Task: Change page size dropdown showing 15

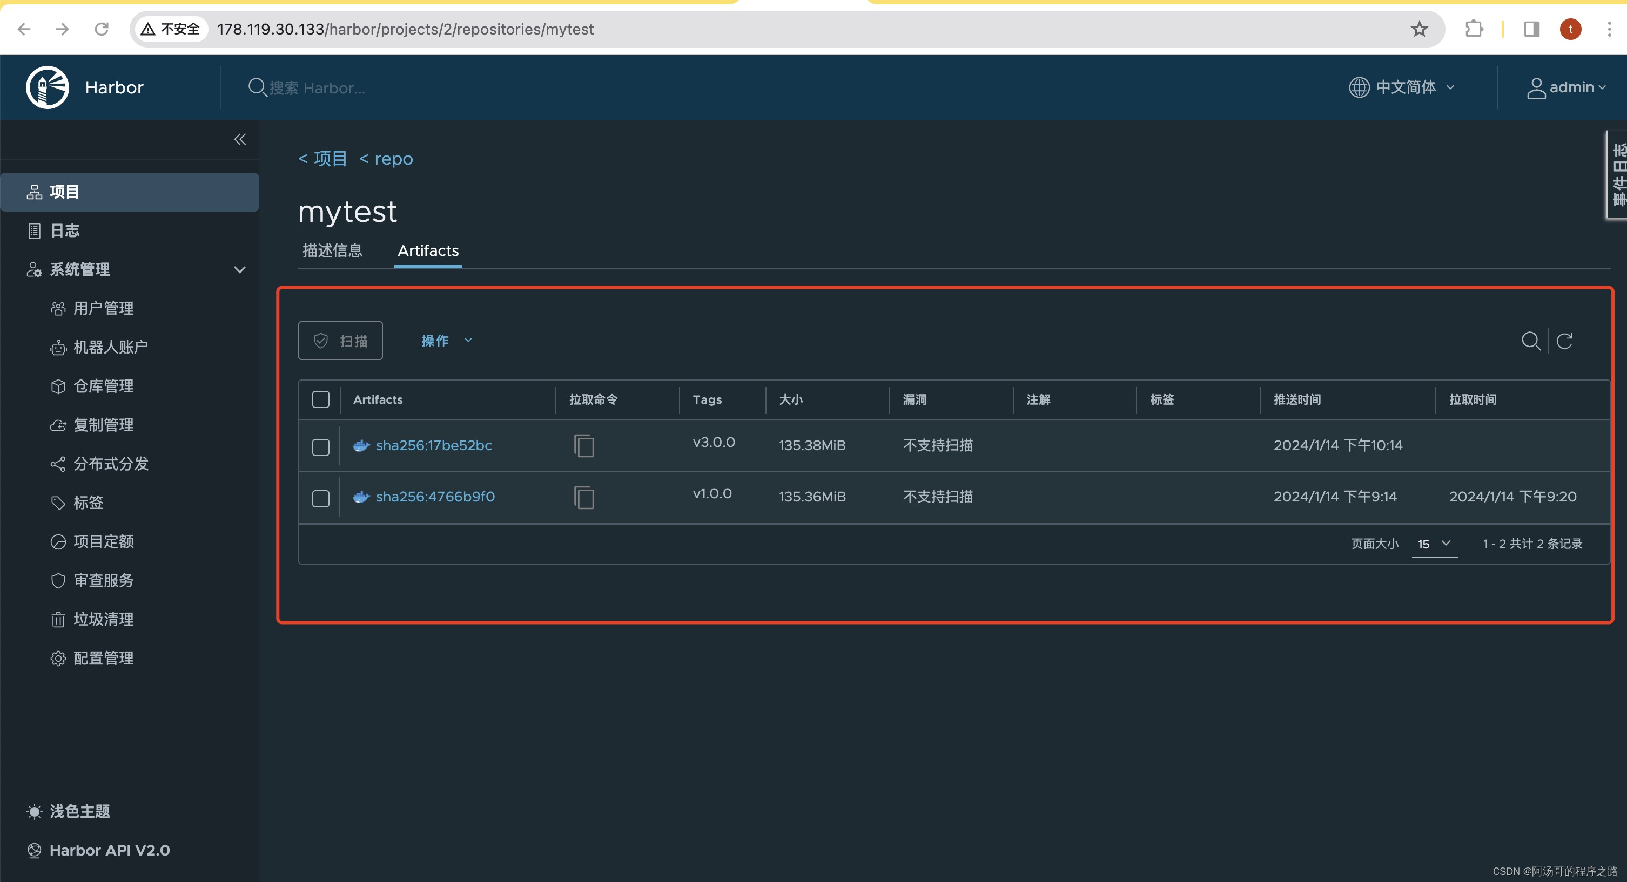Action: pyautogui.click(x=1434, y=544)
